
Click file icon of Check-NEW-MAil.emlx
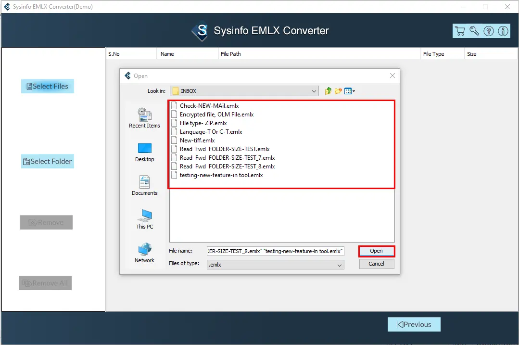pyautogui.click(x=174, y=106)
